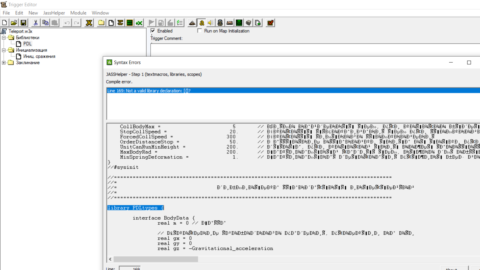Image resolution: width=480 pixels, height=270 pixels.
Task: Expand the Заклинание folder
Action: pos(4,62)
